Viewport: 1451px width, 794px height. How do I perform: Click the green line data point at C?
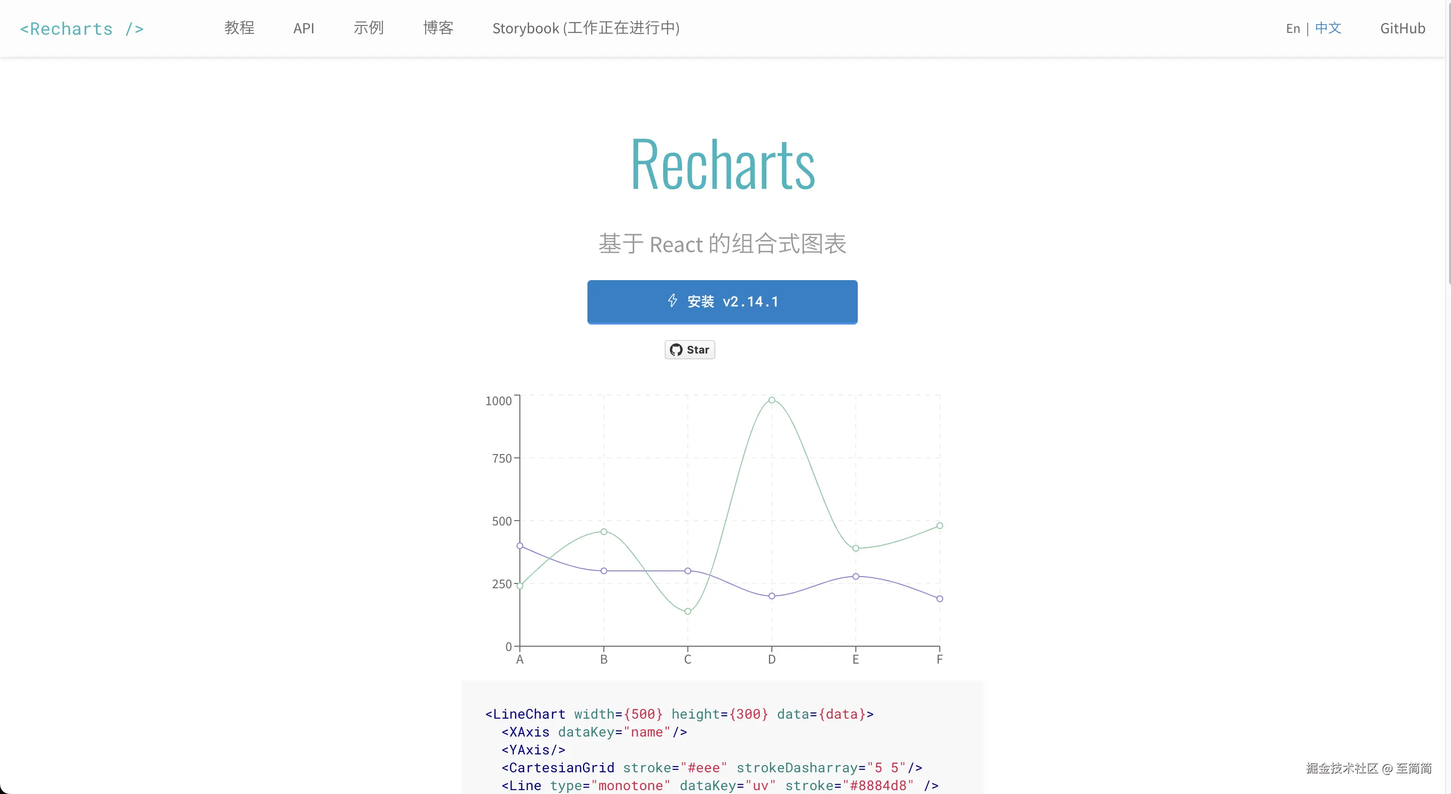coord(687,611)
